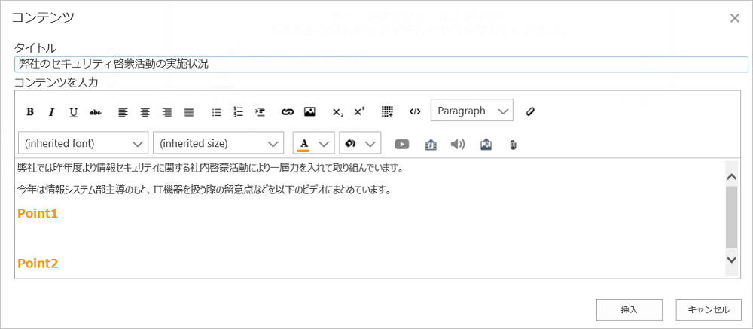Insert a numbered list
The image size is (753, 329).
[238, 111]
